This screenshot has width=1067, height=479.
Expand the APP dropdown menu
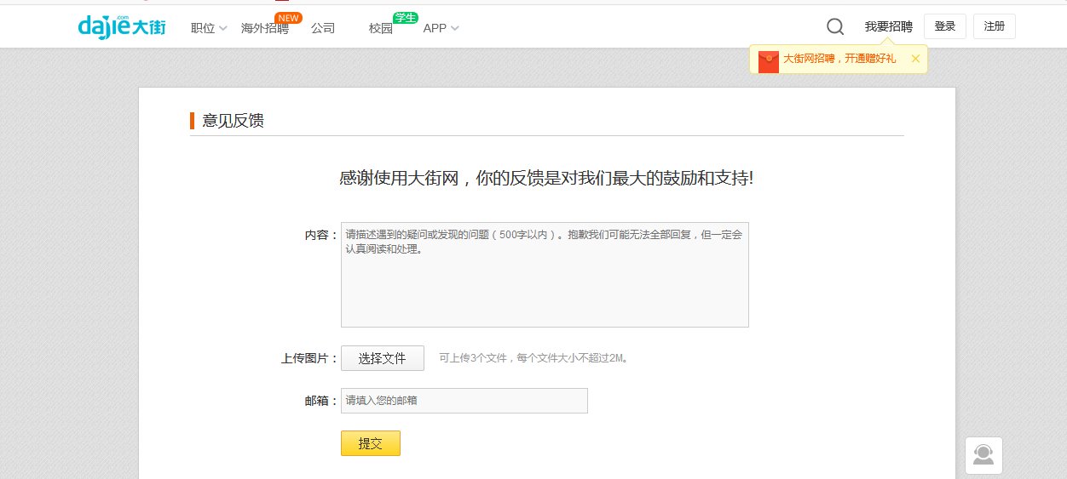(x=441, y=28)
